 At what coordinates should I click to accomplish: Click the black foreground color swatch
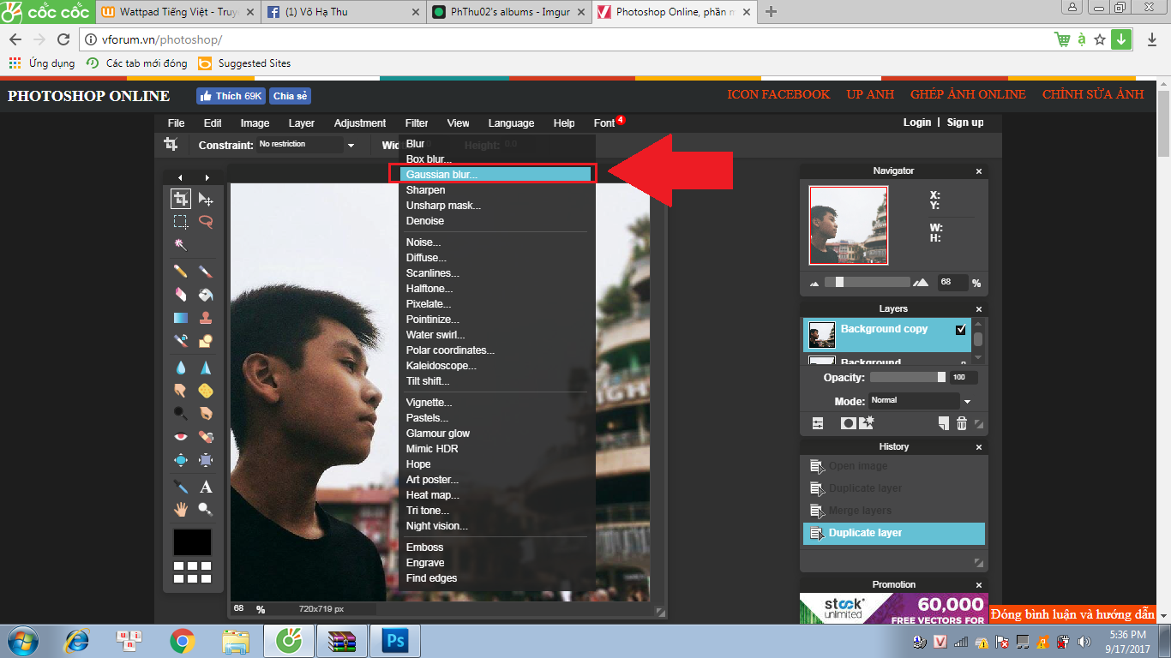pos(192,542)
